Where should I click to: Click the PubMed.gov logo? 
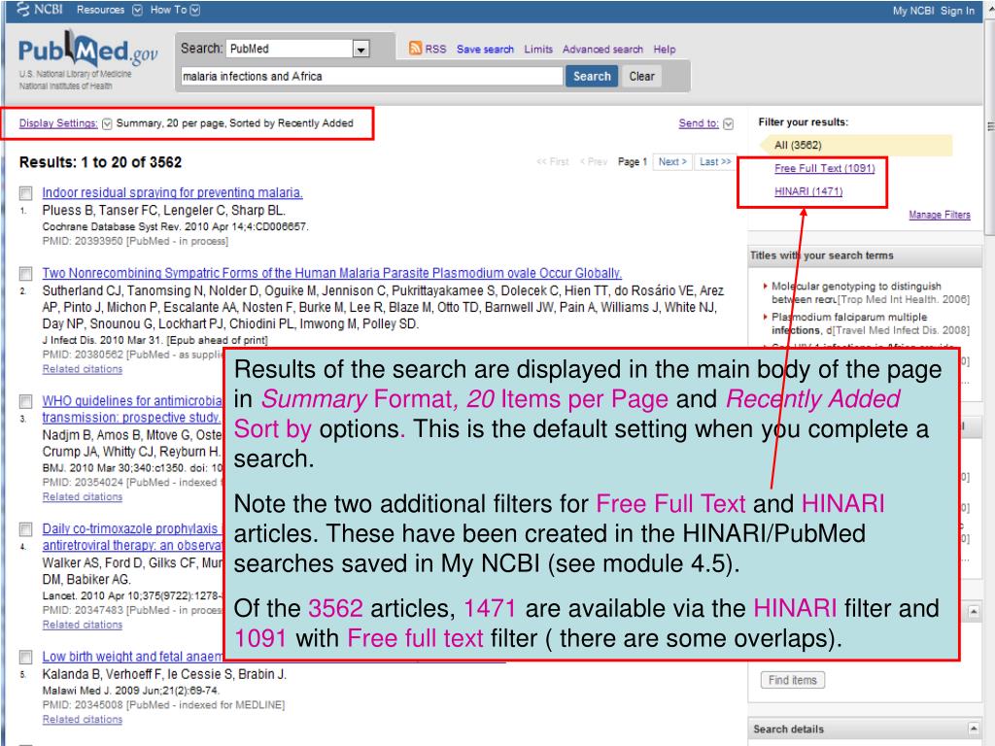87,51
